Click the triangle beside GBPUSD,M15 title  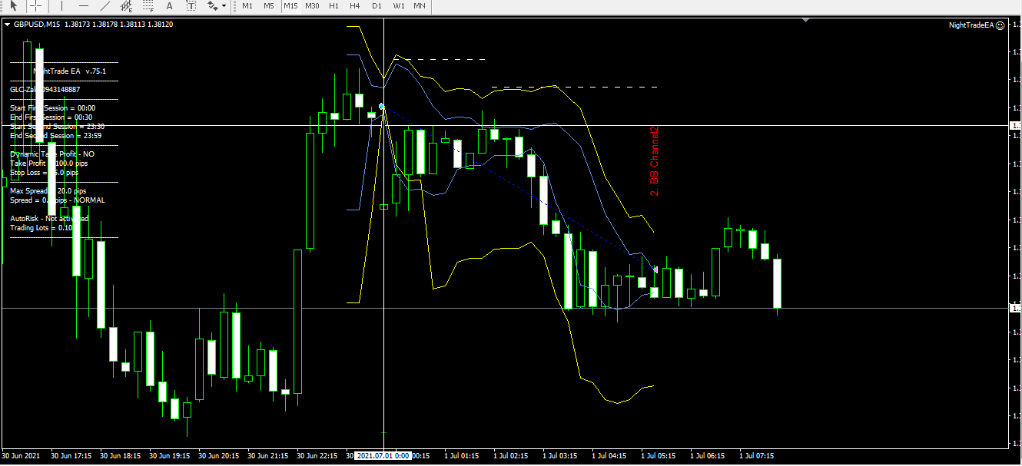tap(8, 25)
